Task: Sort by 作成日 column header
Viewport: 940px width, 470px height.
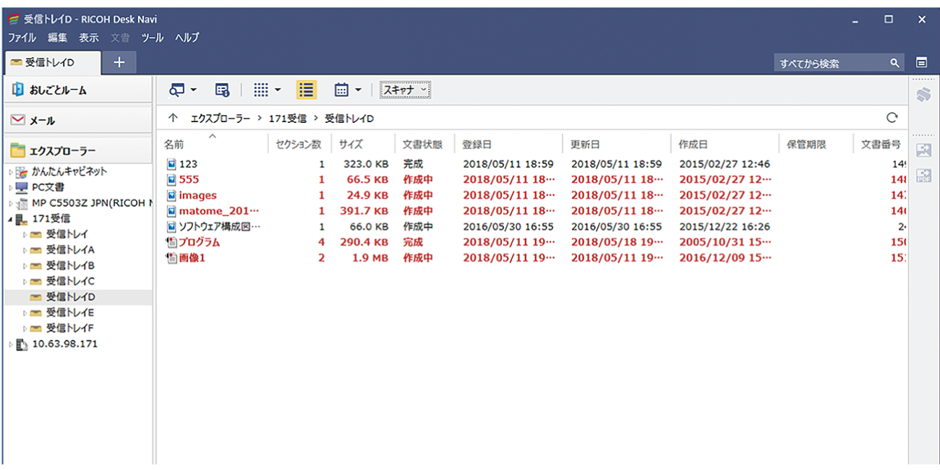Action: tap(725, 144)
